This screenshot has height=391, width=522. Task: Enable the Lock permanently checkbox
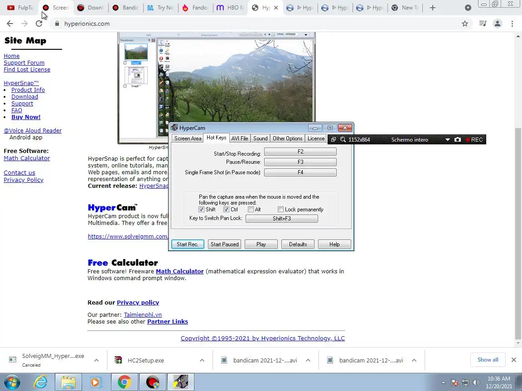coord(280,210)
